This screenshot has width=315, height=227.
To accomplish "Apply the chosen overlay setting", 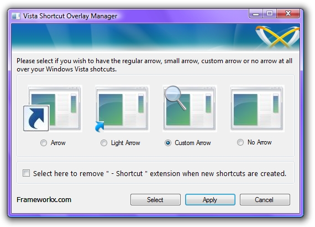I will pyautogui.click(x=210, y=200).
